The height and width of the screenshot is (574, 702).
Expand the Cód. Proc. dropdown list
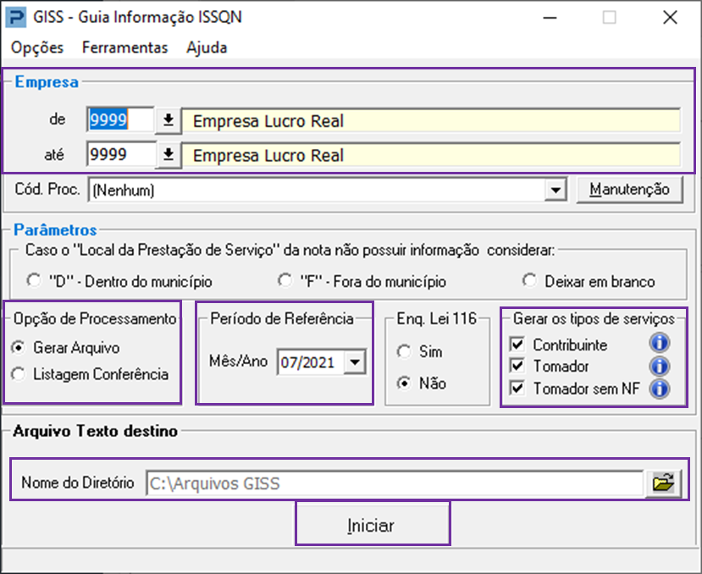tap(556, 190)
